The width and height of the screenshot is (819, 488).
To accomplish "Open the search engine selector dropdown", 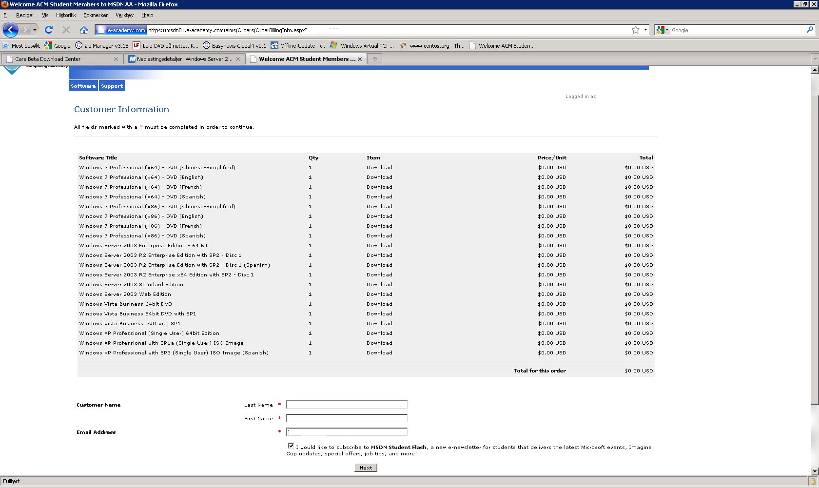I will click(x=662, y=30).
